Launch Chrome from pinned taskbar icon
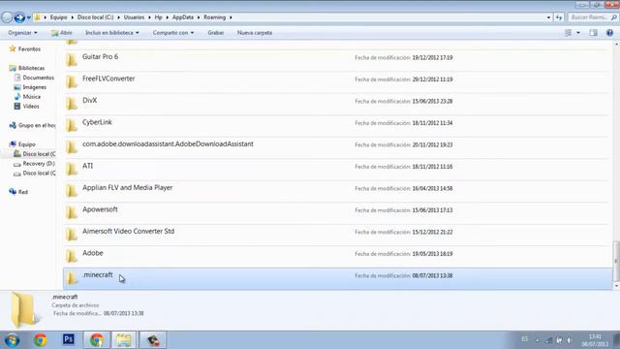The image size is (620, 349). tap(40, 340)
